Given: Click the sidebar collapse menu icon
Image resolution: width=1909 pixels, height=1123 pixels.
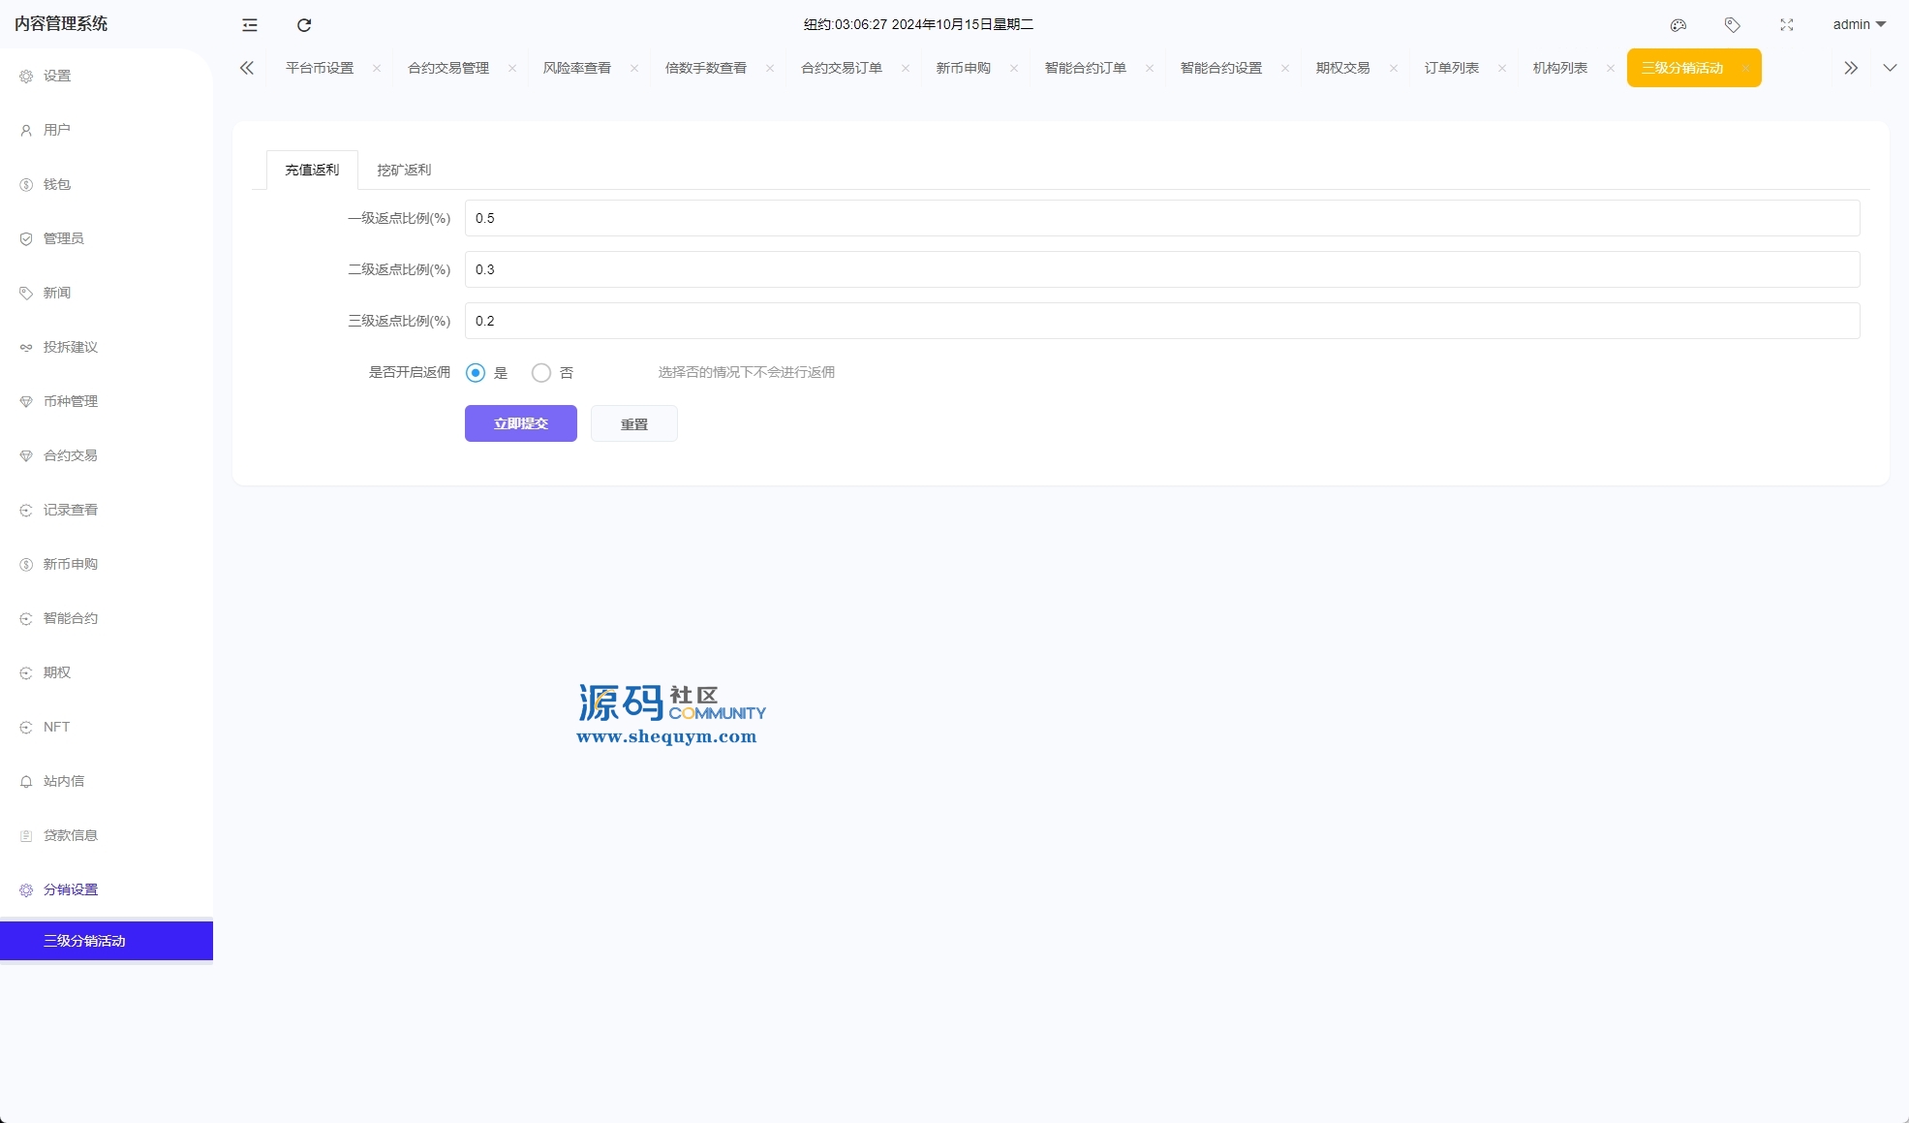Looking at the screenshot, I should (x=250, y=25).
